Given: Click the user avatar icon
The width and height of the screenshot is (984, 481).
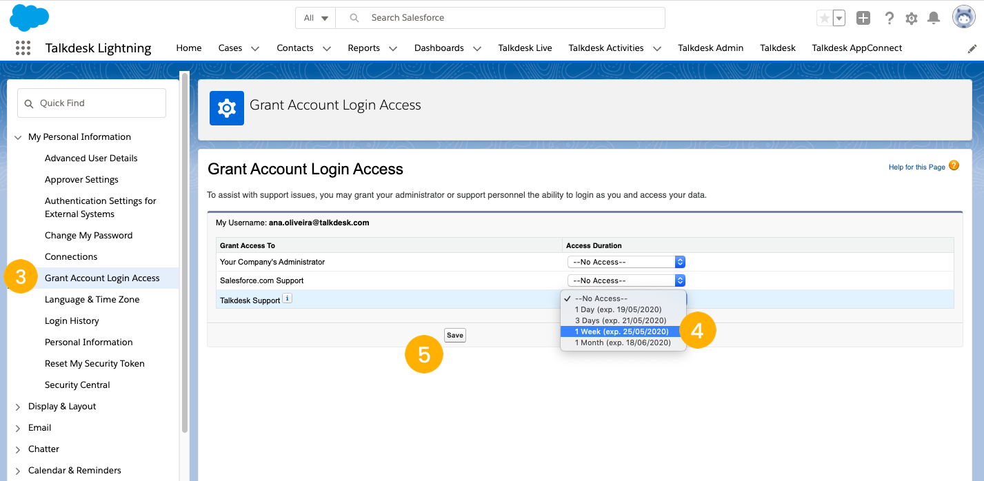Looking at the screenshot, I should [x=963, y=17].
